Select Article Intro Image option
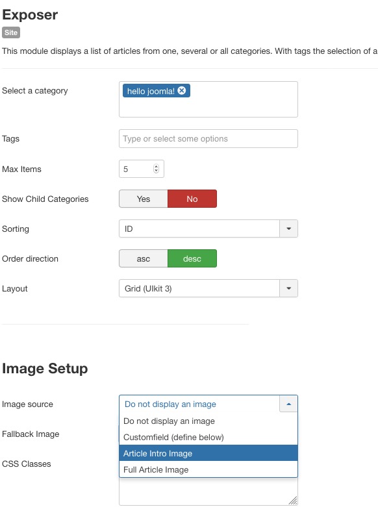This screenshot has height=507, width=378. point(208,453)
